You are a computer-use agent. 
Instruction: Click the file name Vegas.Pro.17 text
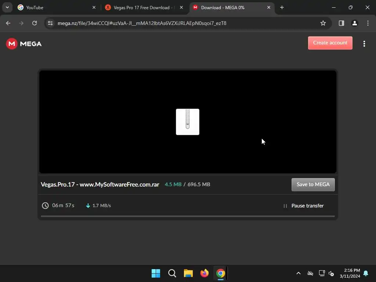100,184
